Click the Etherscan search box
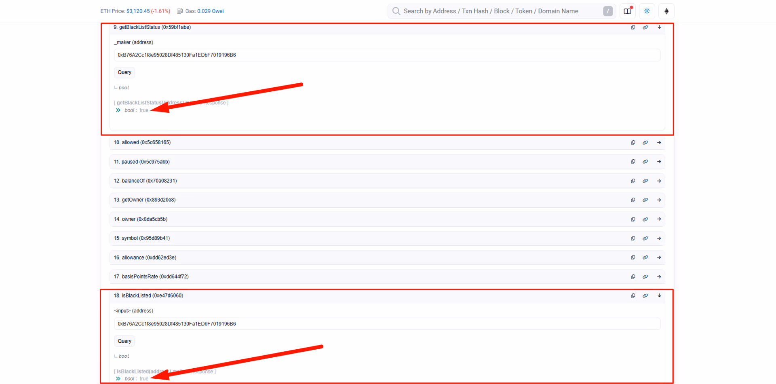This screenshot has height=384, width=776. (502, 11)
